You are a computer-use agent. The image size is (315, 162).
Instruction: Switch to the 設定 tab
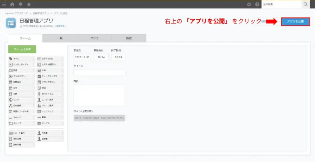[129, 38]
